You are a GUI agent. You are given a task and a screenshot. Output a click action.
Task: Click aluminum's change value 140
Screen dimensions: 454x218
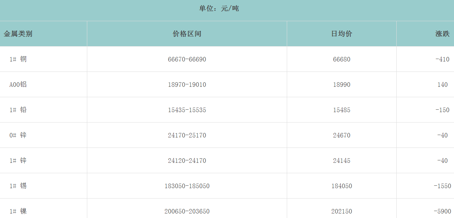point(443,85)
